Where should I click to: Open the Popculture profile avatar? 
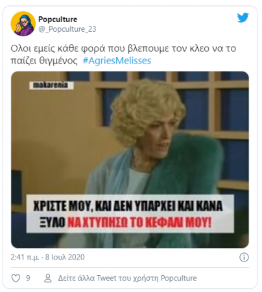[23, 23]
